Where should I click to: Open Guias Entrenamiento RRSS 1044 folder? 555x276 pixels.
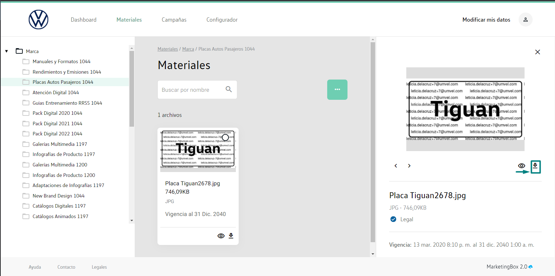point(67,103)
